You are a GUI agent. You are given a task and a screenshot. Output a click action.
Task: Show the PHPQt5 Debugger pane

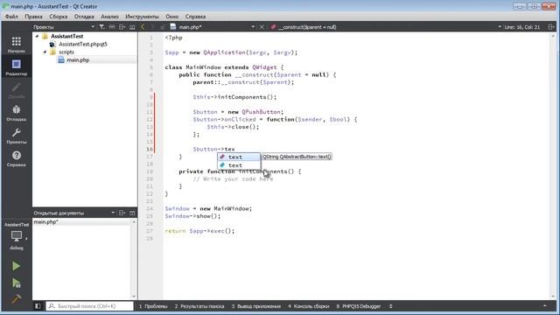[x=359, y=306]
